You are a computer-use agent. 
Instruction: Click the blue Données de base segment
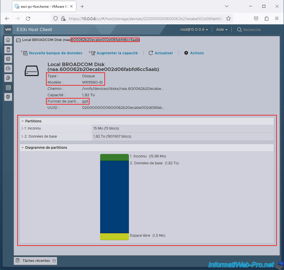pyautogui.click(x=115, y=197)
